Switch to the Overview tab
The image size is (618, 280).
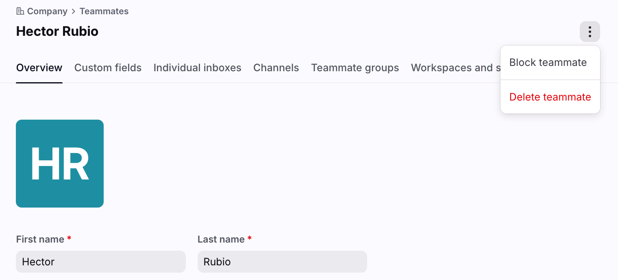(39, 68)
